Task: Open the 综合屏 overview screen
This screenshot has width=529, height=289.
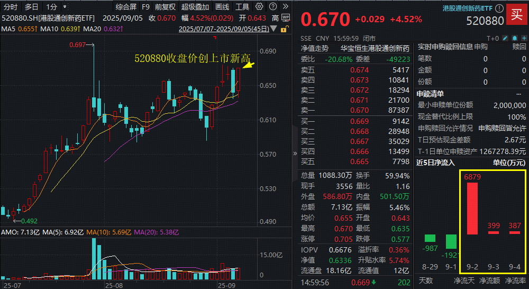Action: pyautogui.click(x=126, y=7)
